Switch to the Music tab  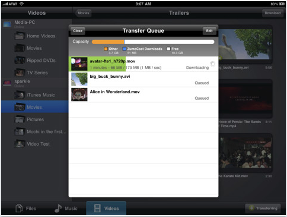tap(66, 208)
